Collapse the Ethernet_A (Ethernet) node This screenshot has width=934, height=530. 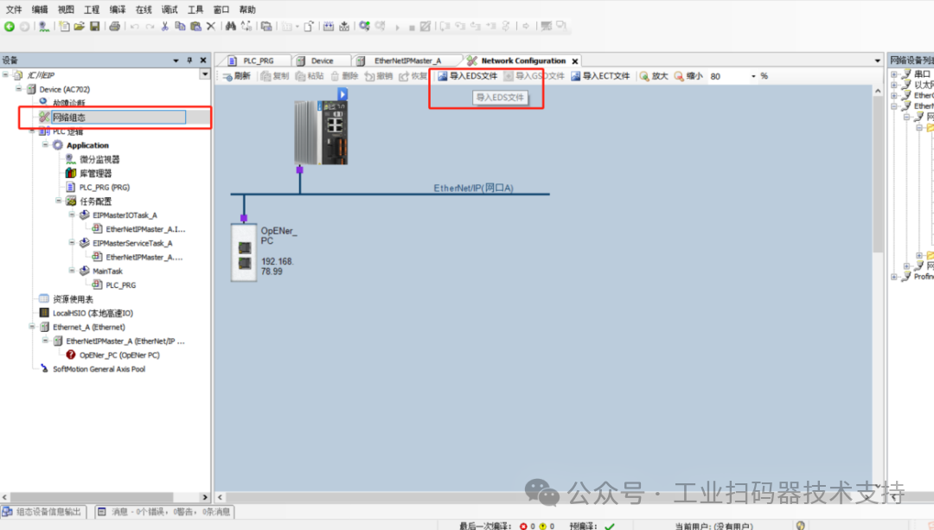click(x=32, y=326)
